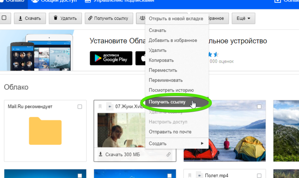Open the Ещё dropdown in toolbar
The width and height of the screenshot is (299, 178).
point(243,18)
